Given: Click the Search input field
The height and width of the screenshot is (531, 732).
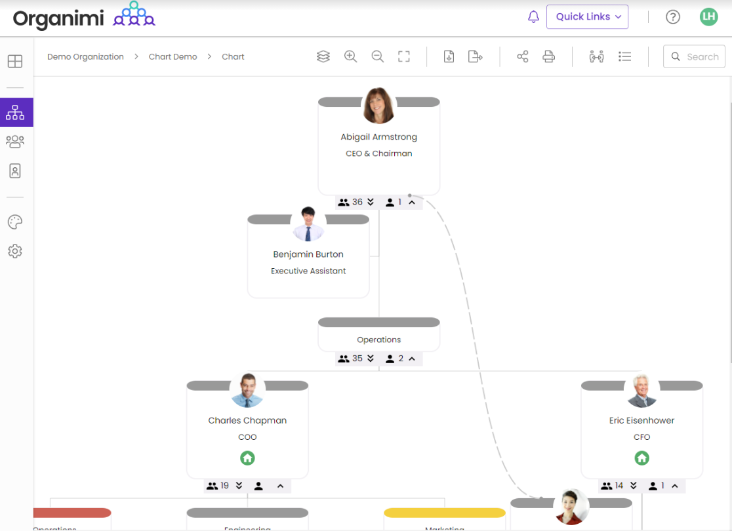Looking at the screenshot, I should [701, 57].
